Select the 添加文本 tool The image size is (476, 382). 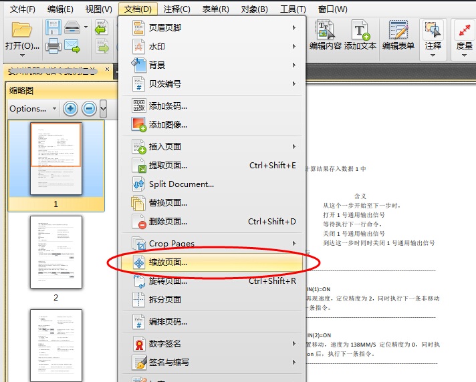pos(360,35)
